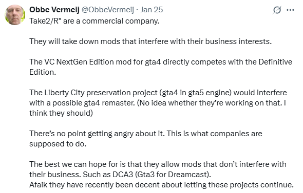Open the three-dot more options menu
The image size is (303, 193).
pos(290,10)
